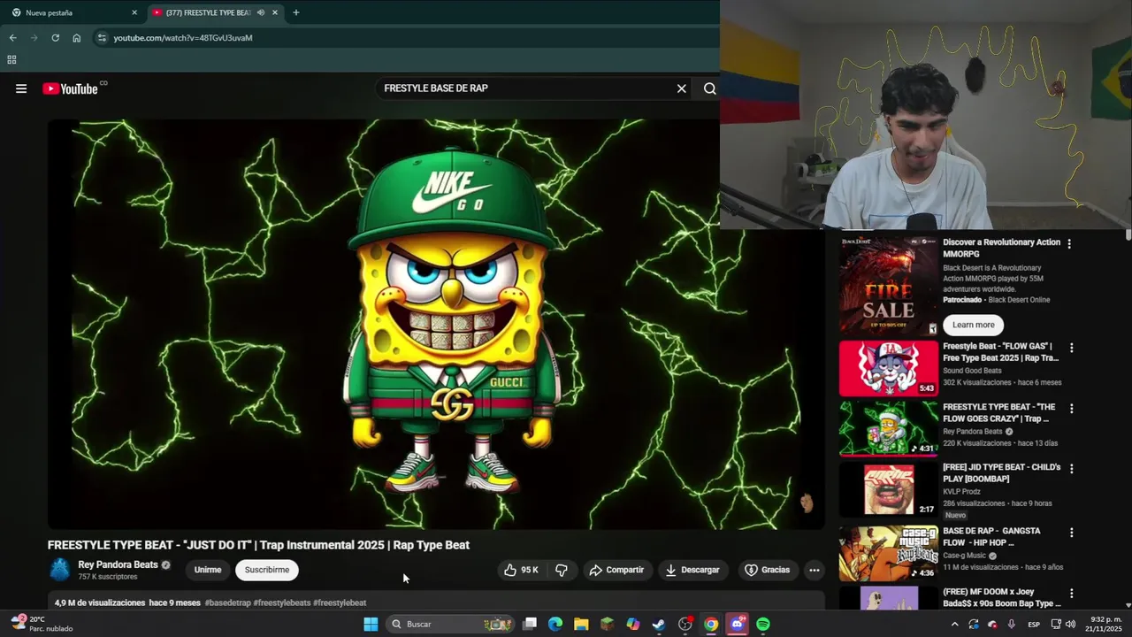Open the ESP keyboard language selector

pyautogui.click(x=1034, y=624)
